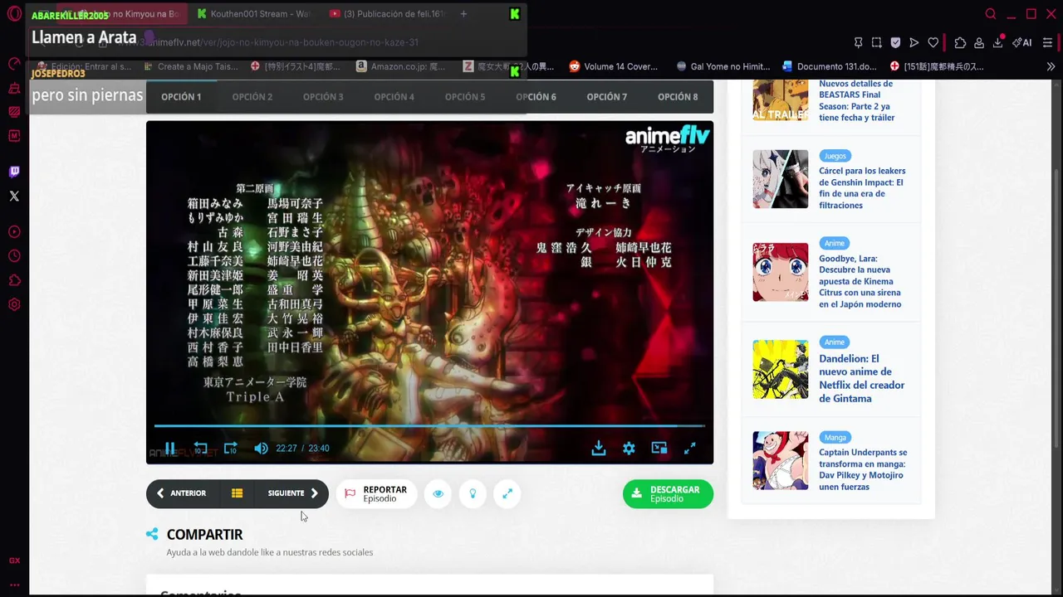Viewport: 1063px width, 597px height.
Task: Click the Captain Underpants article thumbnail
Action: 780,460
